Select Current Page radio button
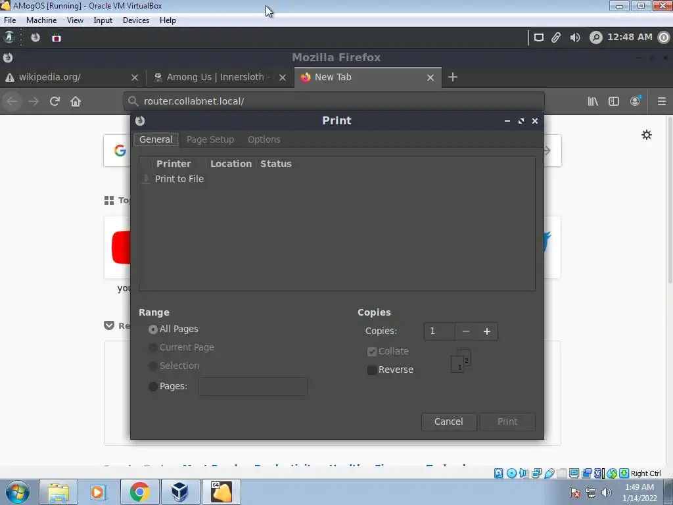The image size is (673, 505). pos(152,348)
